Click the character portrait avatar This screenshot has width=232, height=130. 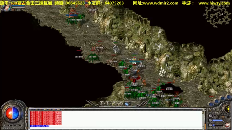point(7,8)
